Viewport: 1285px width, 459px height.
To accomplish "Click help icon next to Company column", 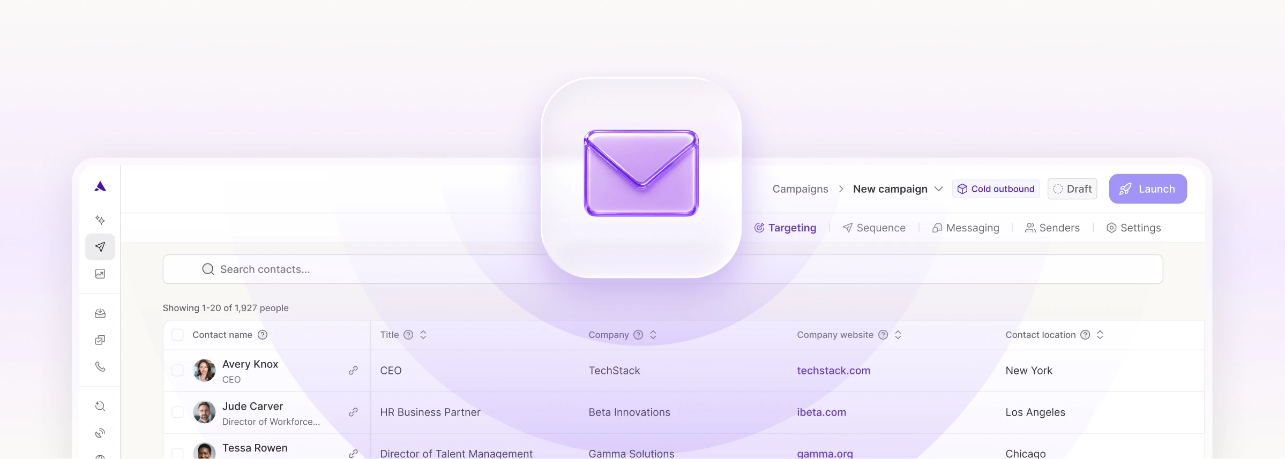I will pyautogui.click(x=638, y=335).
